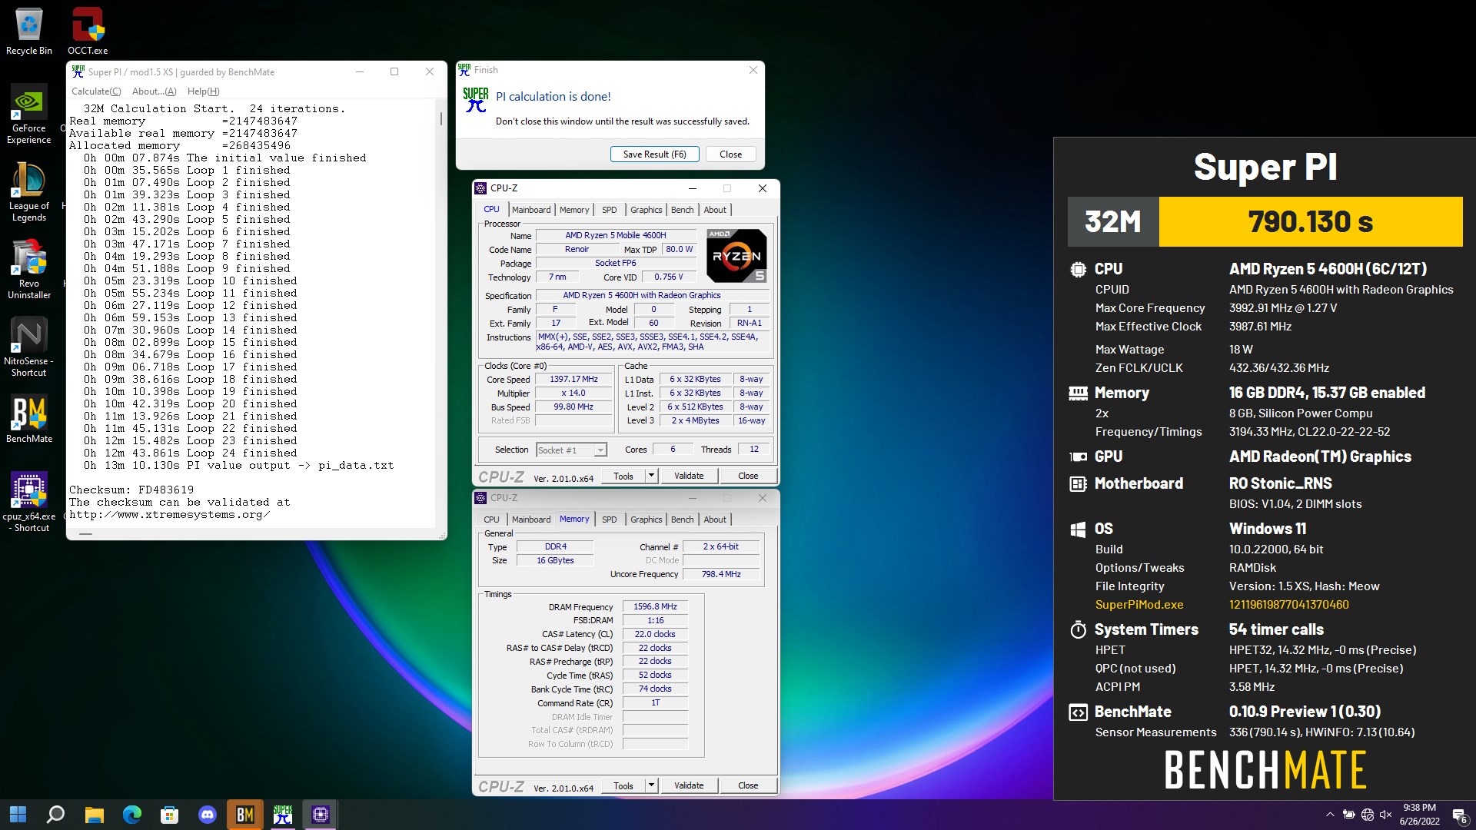Click the 790.130 s result banner

pyautogui.click(x=1311, y=221)
